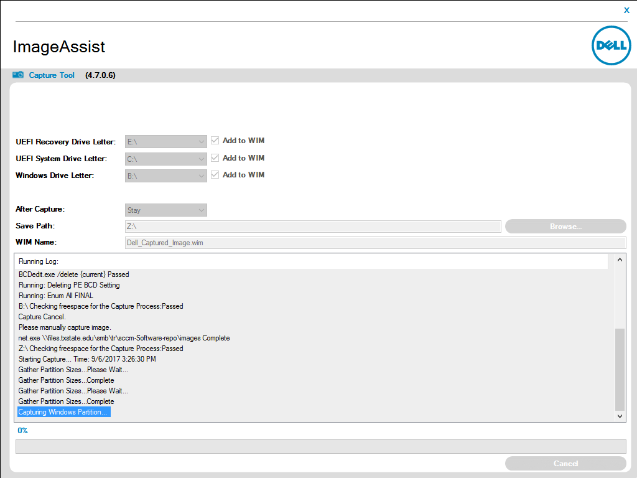
Task: Select 'Running: Deleting PE BCD Setting' line
Action: [x=69, y=285]
